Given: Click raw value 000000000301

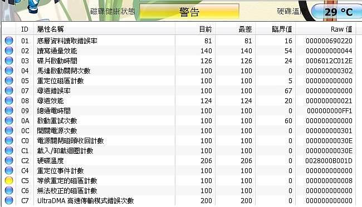Looking at the screenshot, I should (x=329, y=131).
